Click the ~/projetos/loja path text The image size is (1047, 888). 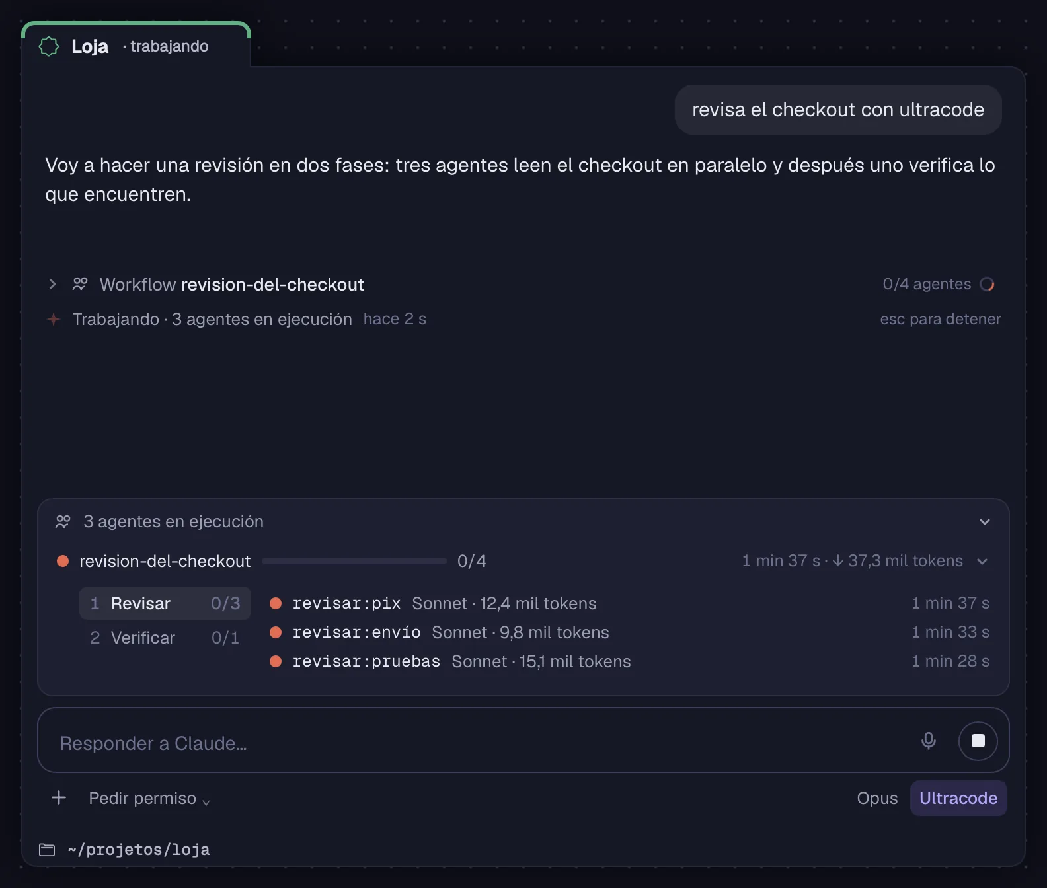point(139,850)
